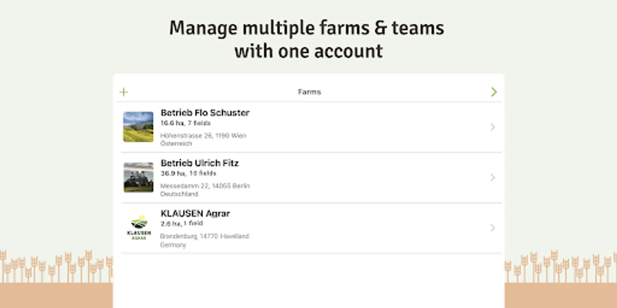Open the Betrieb Flo Schuster farm name
The width and height of the screenshot is (617, 308).
[x=205, y=113]
